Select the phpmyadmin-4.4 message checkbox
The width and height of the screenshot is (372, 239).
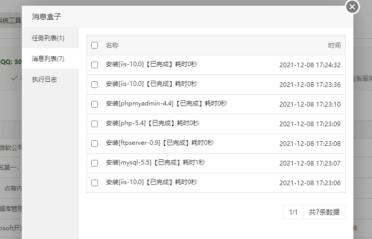coord(94,104)
